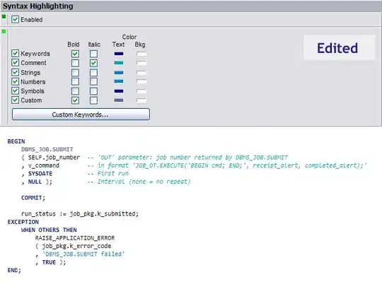The width and height of the screenshot is (382, 282).
Task: Click the BEGIN keyword in sample code
Action: click(16, 141)
